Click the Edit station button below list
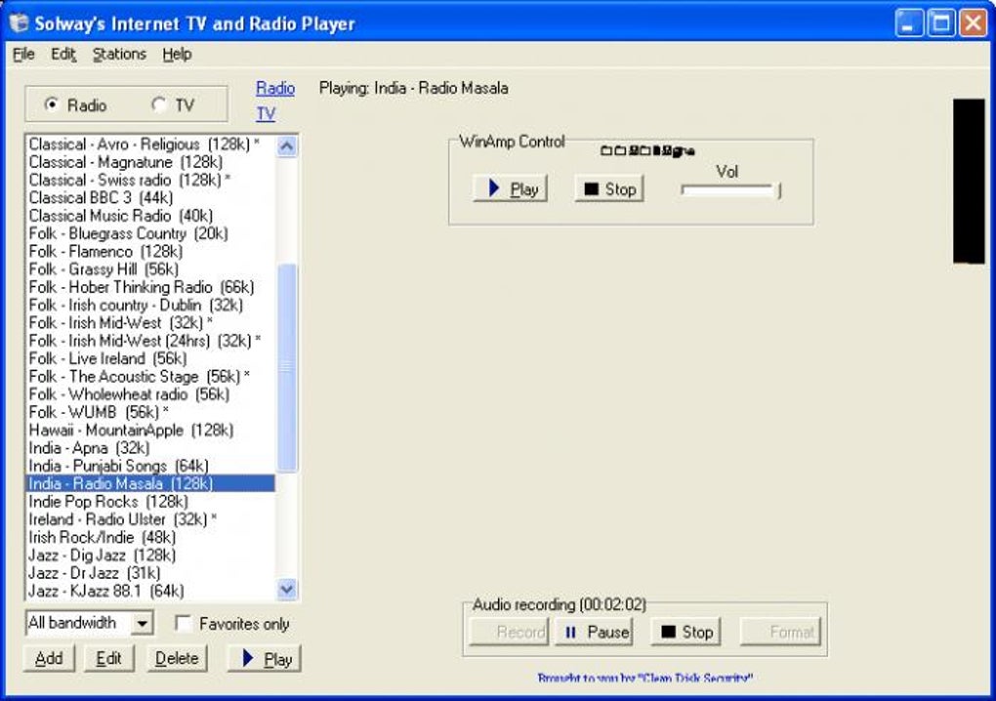The height and width of the screenshot is (701, 996). click(x=108, y=658)
